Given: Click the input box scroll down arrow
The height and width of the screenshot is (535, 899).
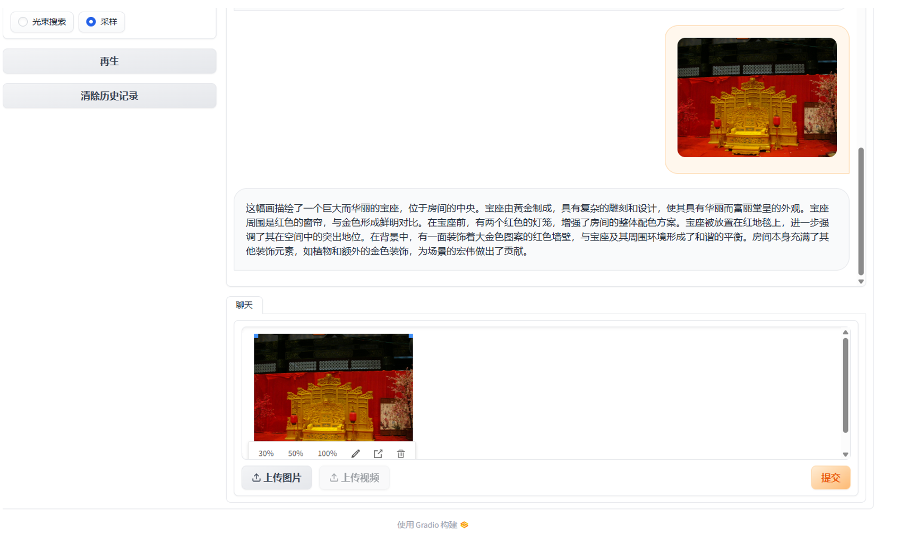Looking at the screenshot, I should point(845,454).
